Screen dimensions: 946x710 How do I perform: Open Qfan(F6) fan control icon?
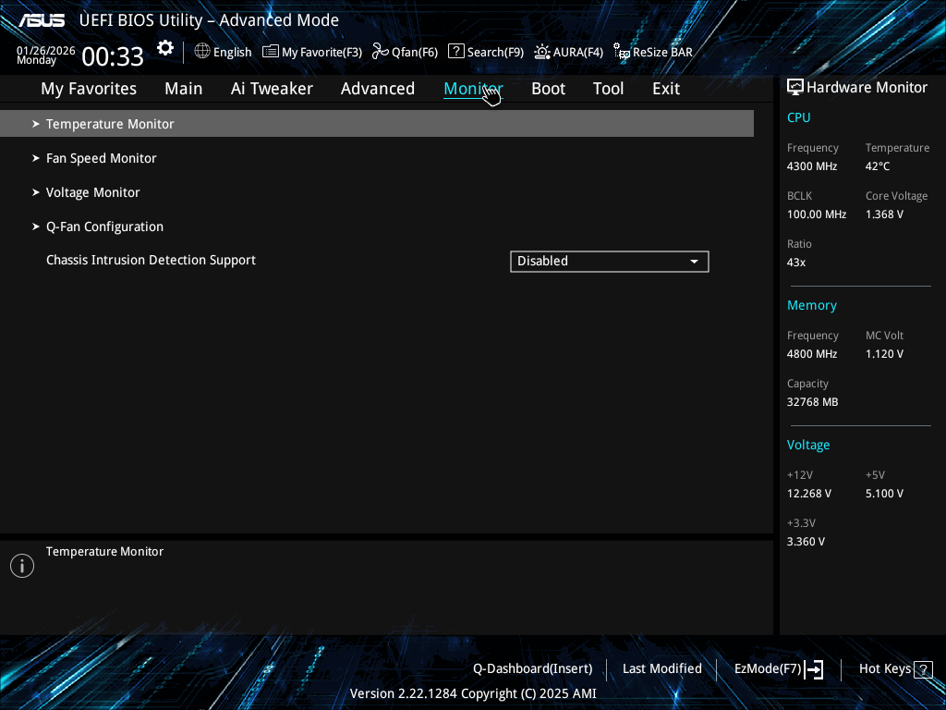coord(380,52)
